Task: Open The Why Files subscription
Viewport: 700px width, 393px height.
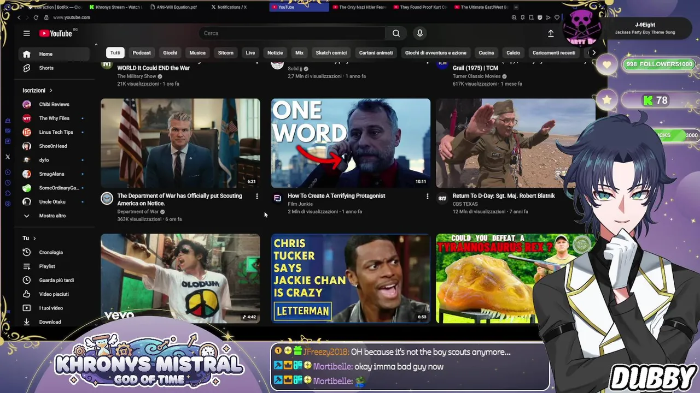Action: click(x=53, y=118)
